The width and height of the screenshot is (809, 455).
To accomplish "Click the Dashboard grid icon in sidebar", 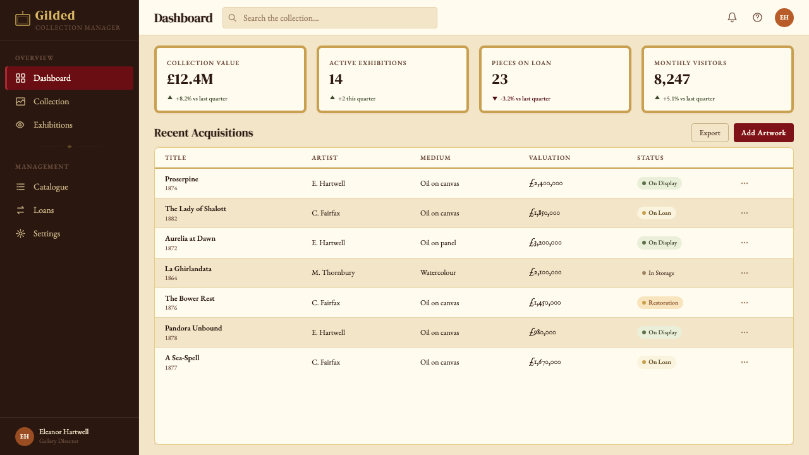I will 20,78.
